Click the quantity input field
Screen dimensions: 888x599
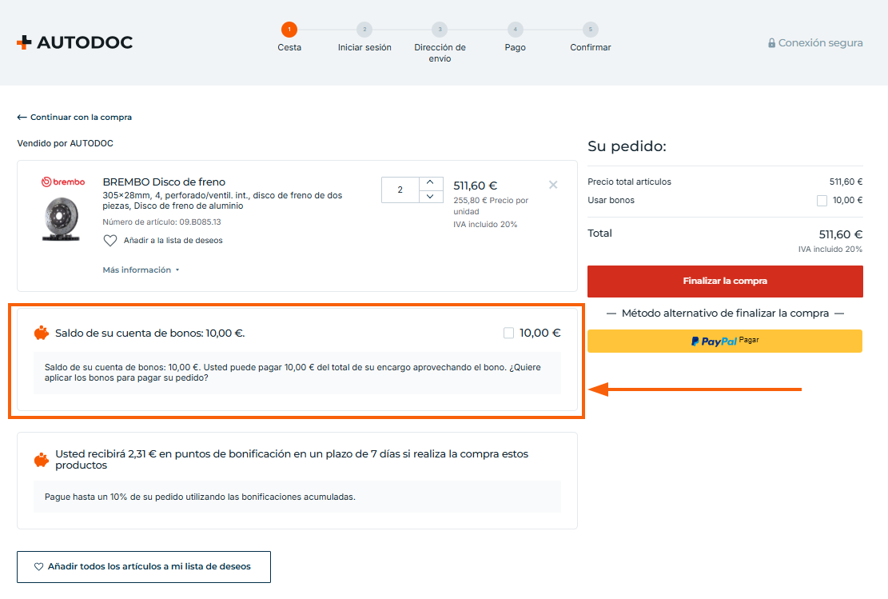(x=400, y=190)
